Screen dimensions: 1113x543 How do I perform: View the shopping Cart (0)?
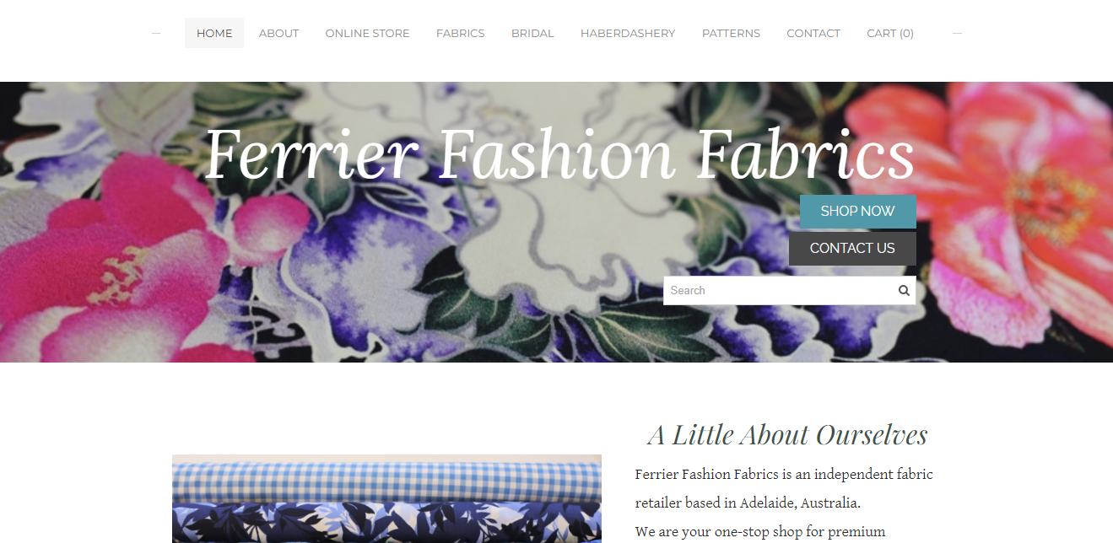[890, 33]
